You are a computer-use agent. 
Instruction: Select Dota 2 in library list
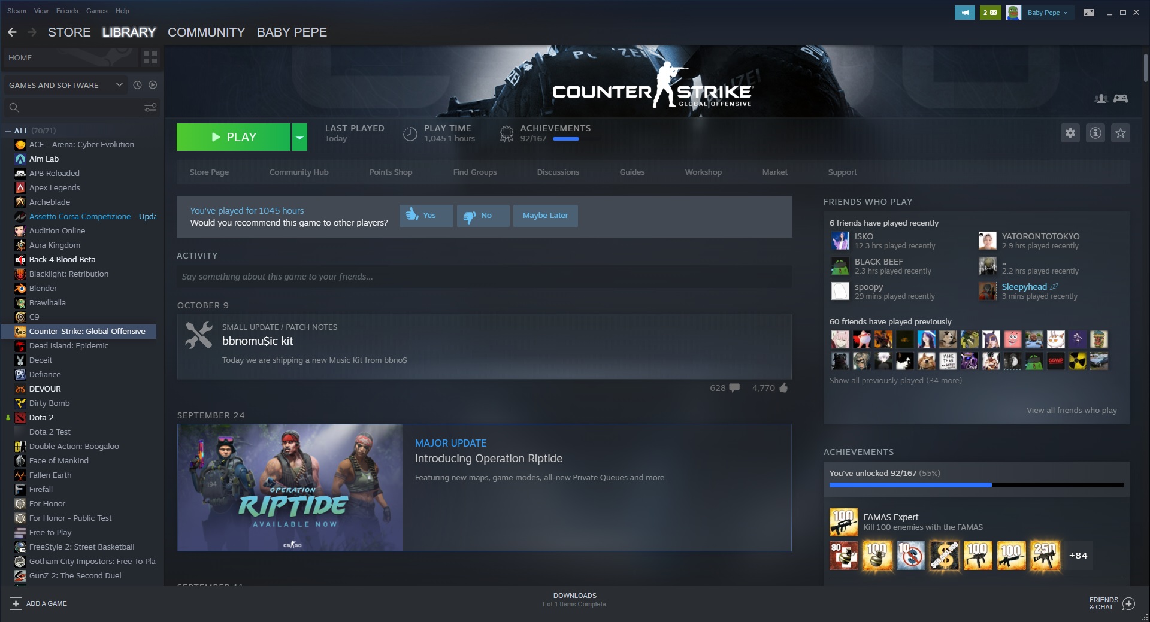79,418
